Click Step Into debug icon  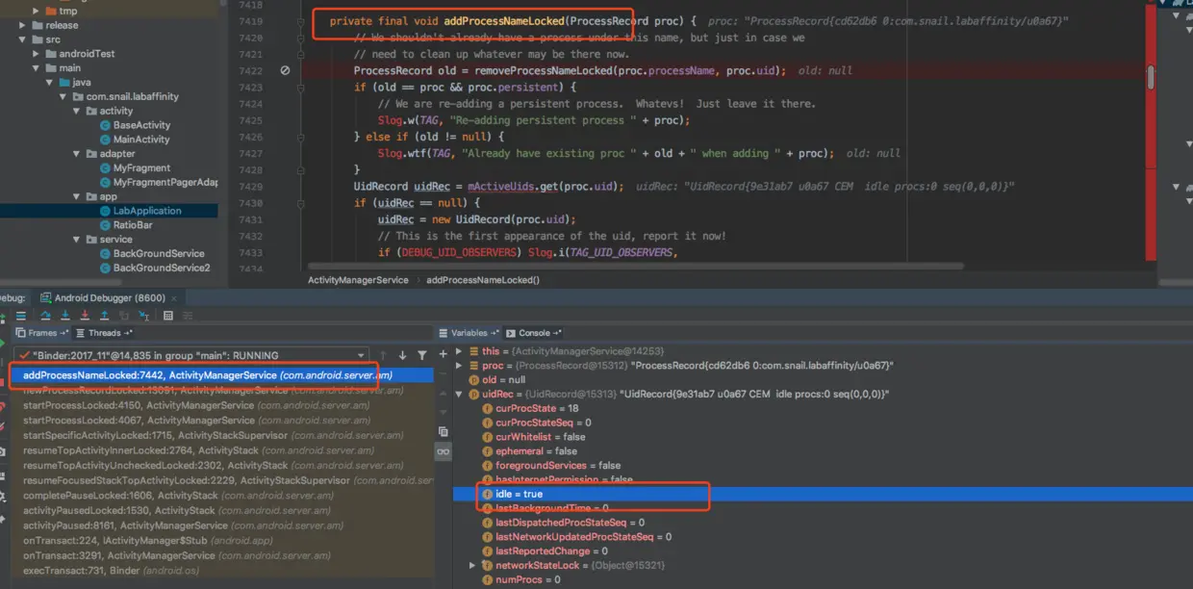coord(65,315)
